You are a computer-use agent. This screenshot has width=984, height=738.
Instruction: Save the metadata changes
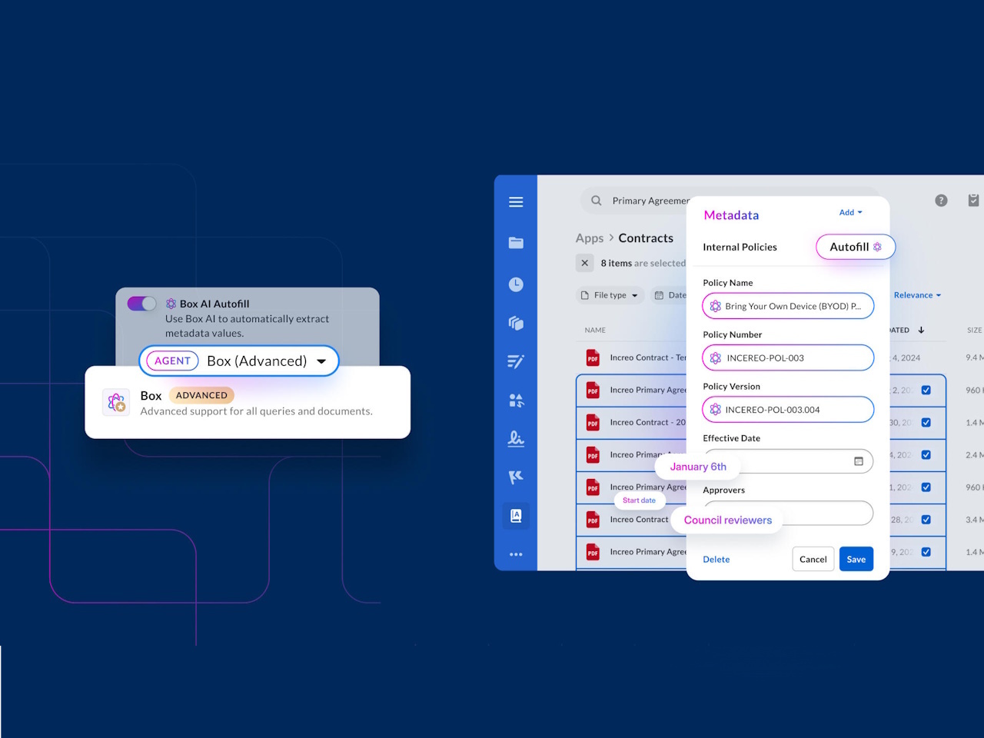[x=856, y=560]
